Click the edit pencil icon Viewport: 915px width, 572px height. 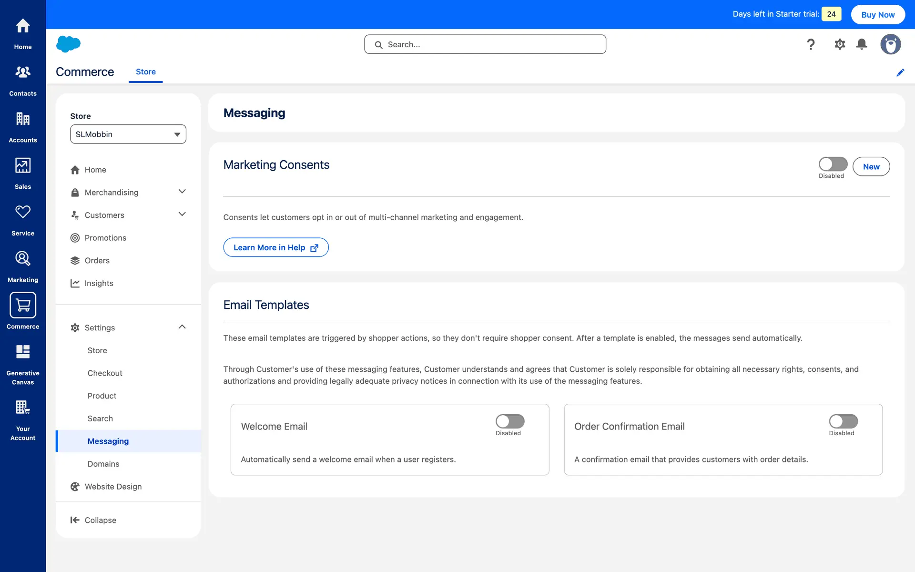coord(900,72)
